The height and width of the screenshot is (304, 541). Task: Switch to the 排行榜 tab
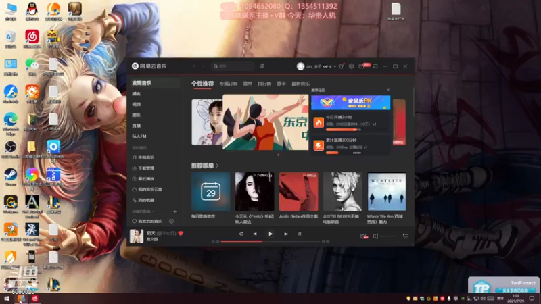click(264, 84)
